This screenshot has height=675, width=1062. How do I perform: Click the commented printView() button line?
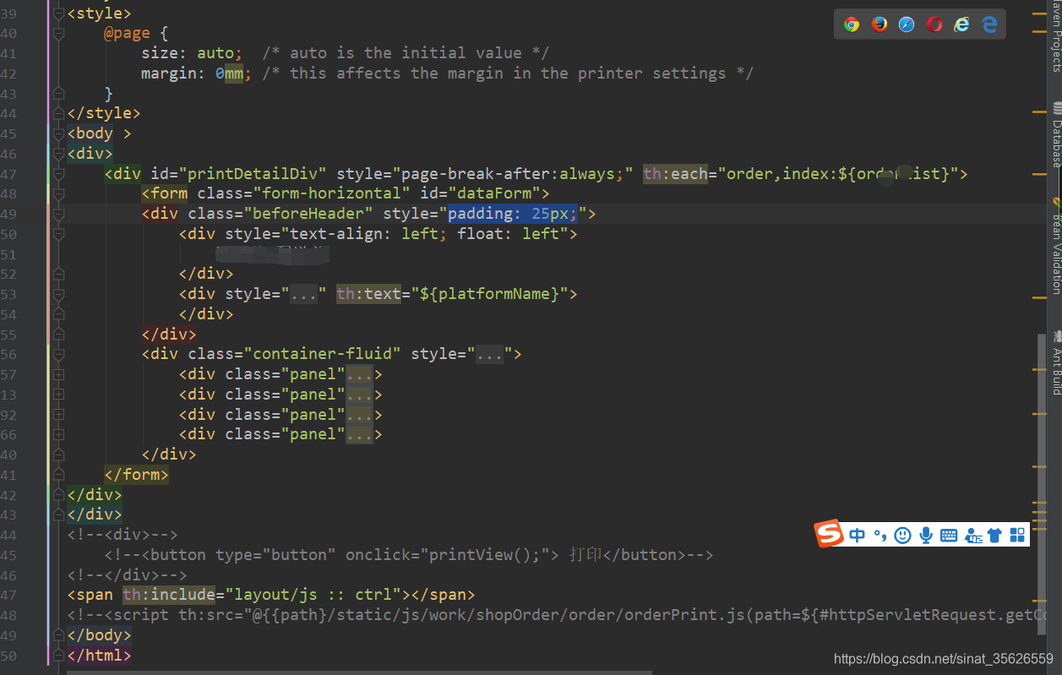[409, 555]
